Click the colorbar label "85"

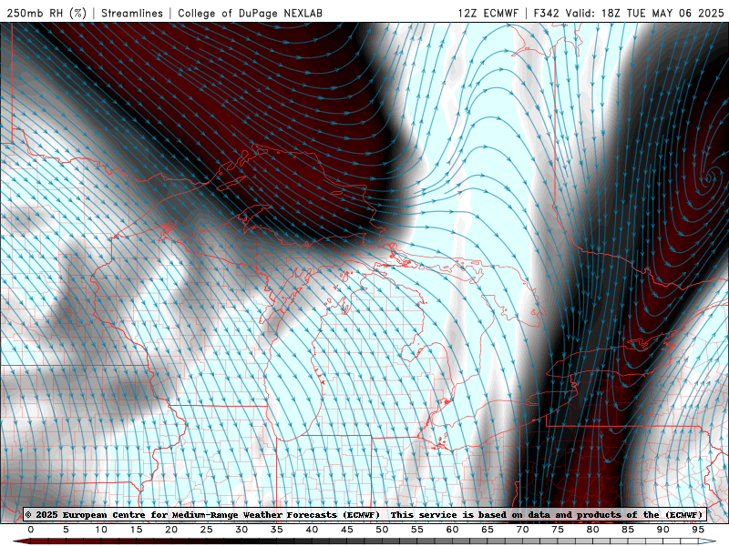click(628, 530)
